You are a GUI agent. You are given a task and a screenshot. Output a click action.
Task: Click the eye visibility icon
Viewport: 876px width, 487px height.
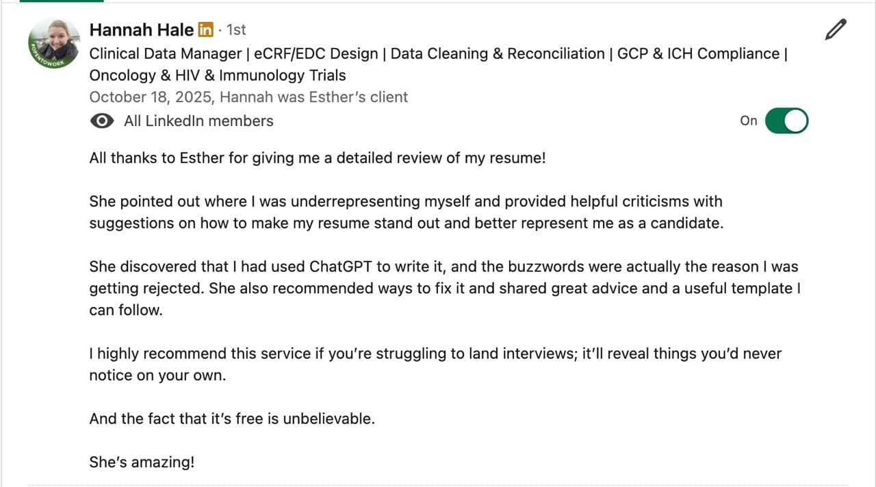click(x=102, y=121)
